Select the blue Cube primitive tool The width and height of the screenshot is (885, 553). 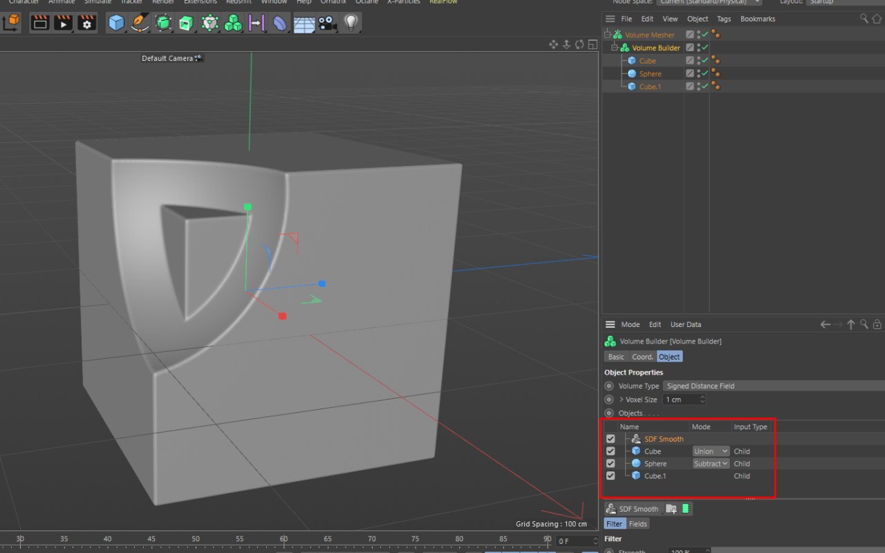[x=116, y=23]
